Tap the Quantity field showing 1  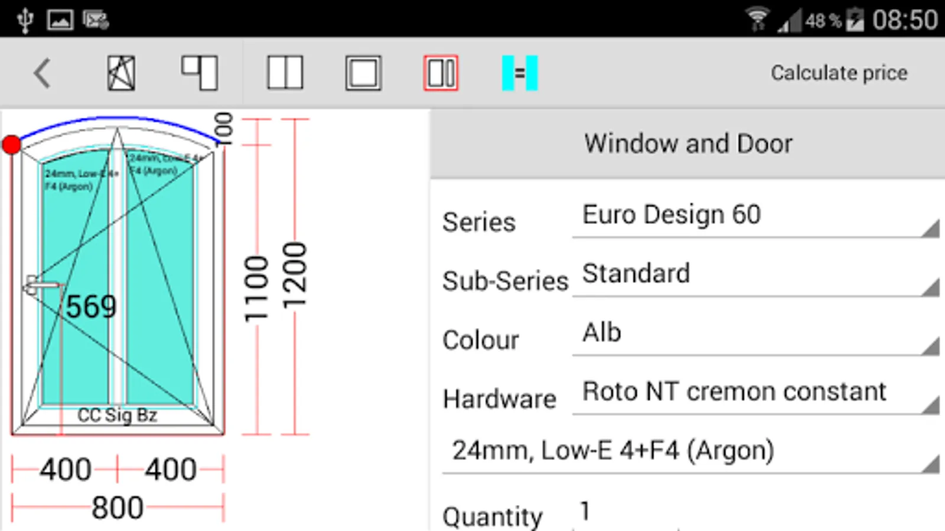pos(626,512)
